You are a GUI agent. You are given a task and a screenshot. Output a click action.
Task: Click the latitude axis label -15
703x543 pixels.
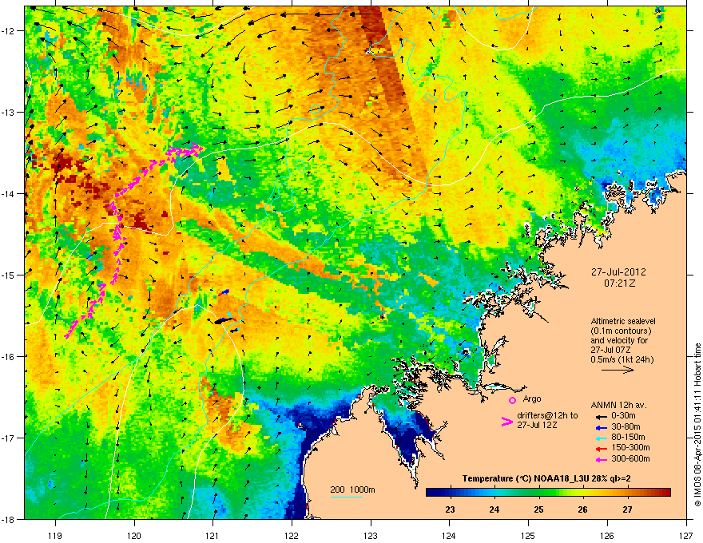pos(9,275)
